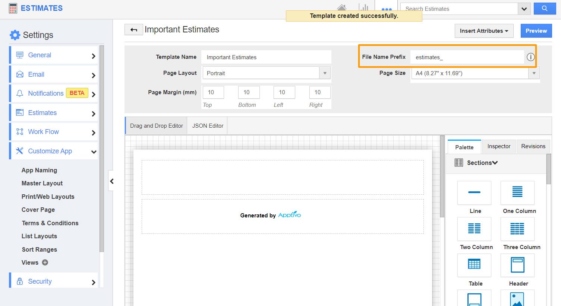Viewport: 561px width, 306px height.
Task: Open the Inspector tab
Action: (x=498, y=146)
